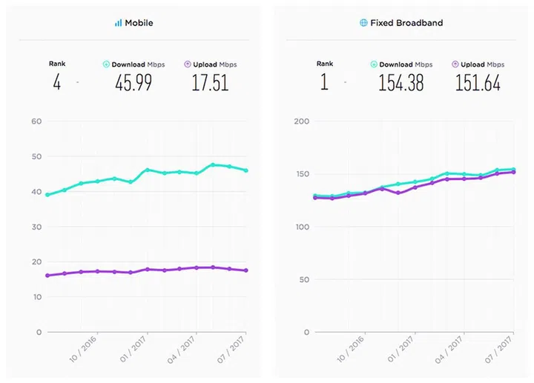Click the Fixed Broadband upload arrow icon
The width and height of the screenshot is (534, 383).
[x=455, y=64]
